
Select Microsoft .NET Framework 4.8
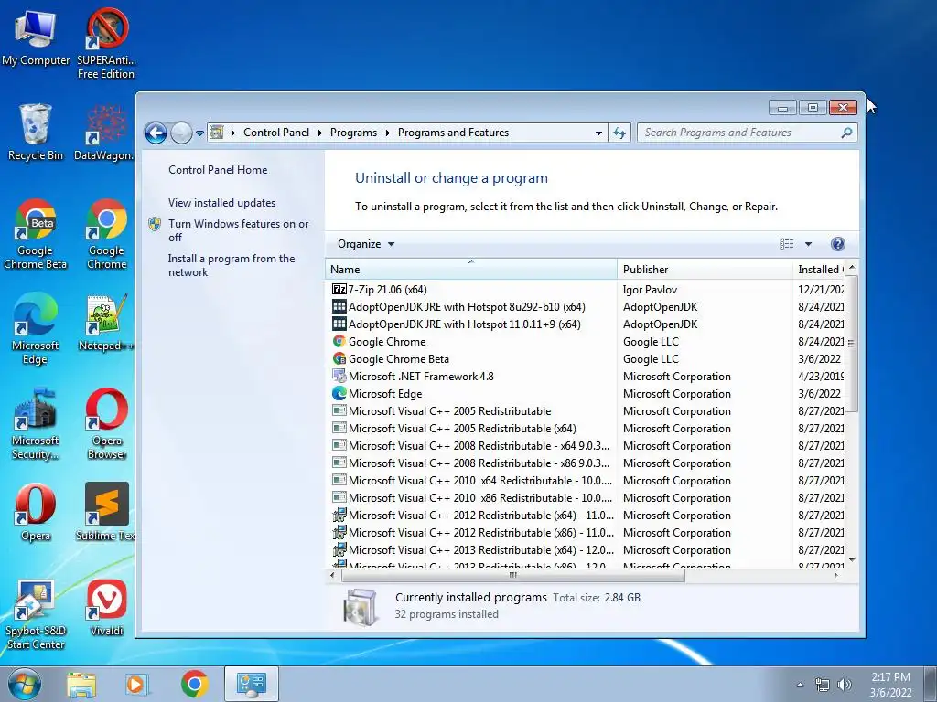[585, 376]
